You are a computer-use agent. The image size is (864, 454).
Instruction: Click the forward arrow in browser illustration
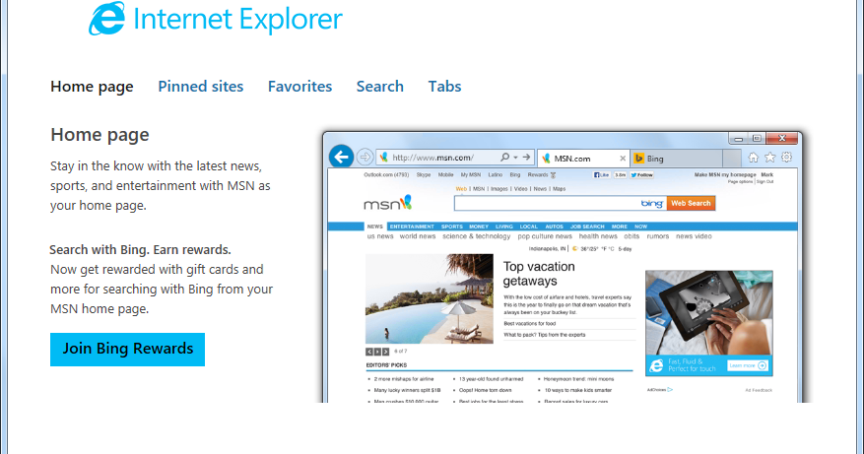365,157
